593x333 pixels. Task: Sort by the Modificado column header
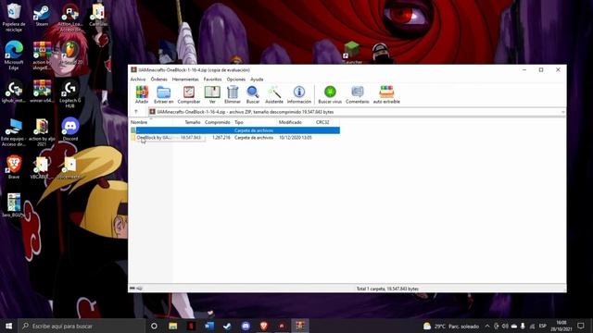[295, 122]
